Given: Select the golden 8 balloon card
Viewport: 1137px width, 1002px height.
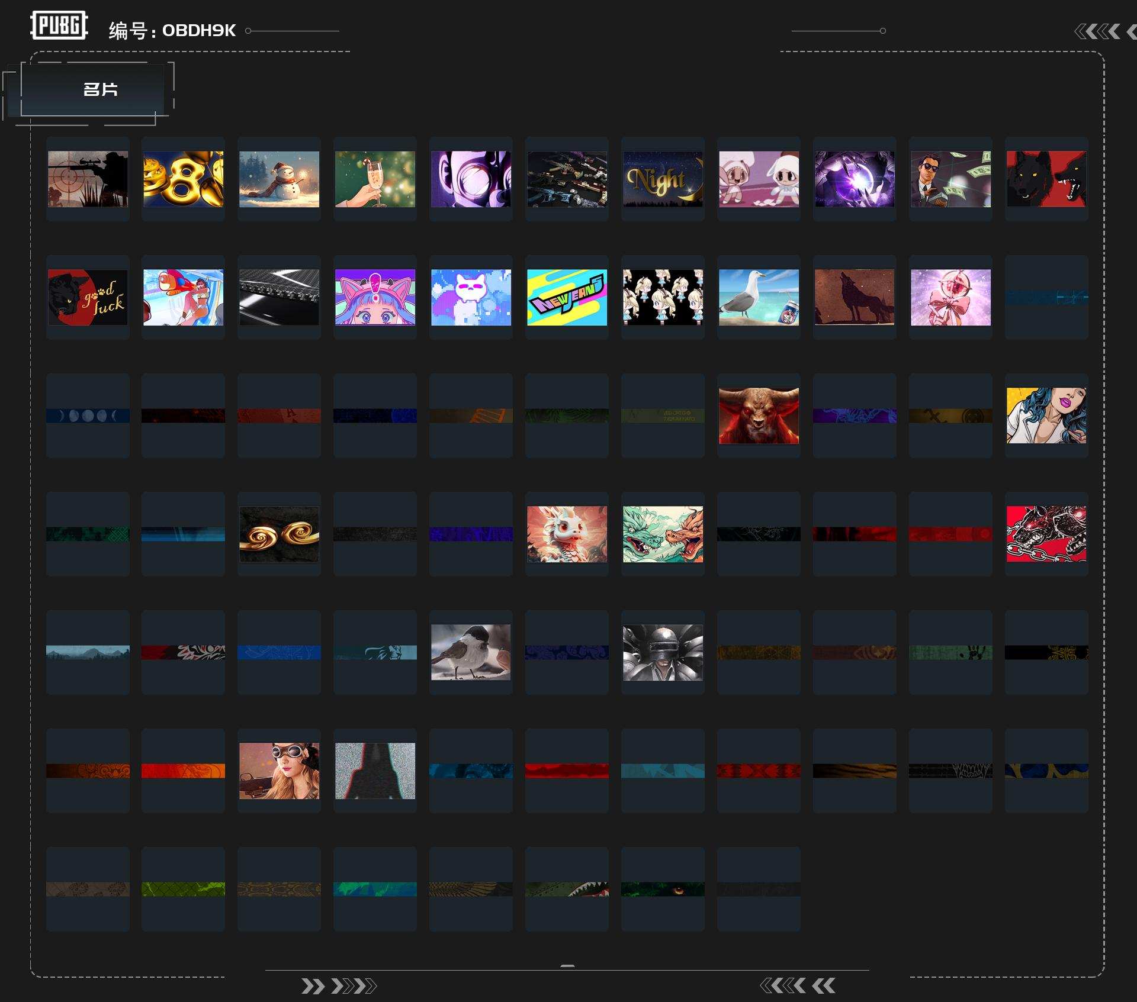Looking at the screenshot, I should (183, 179).
